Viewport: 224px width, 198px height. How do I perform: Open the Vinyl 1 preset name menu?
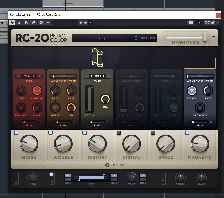pos(103,38)
